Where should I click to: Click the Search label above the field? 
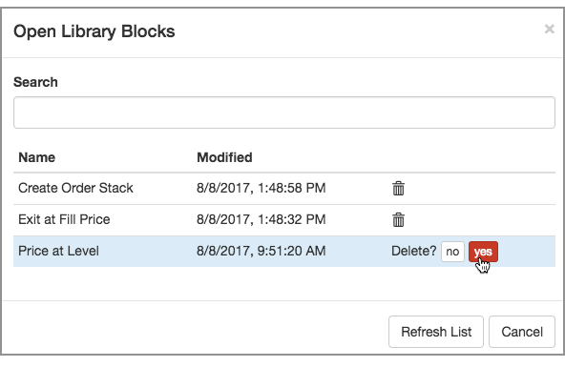(35, 82)
